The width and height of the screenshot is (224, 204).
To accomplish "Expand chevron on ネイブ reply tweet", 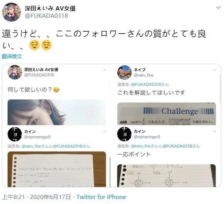I will (x=215, y=70).
